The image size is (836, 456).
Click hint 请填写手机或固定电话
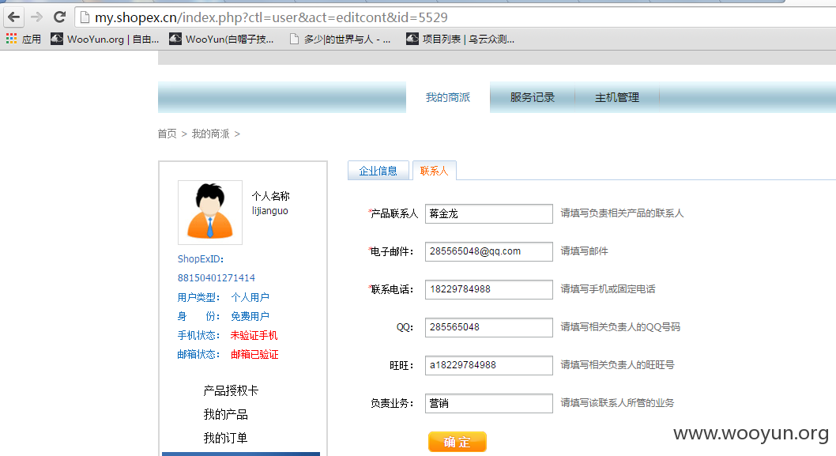pyautogui.click(x=608, y=288)
